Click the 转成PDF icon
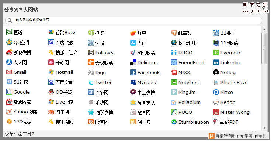271x141 pixels. pos(216,122)
